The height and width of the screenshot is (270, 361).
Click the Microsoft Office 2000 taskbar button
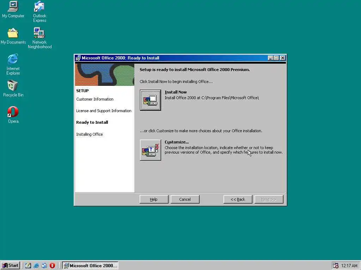click(x=90, y=265)
